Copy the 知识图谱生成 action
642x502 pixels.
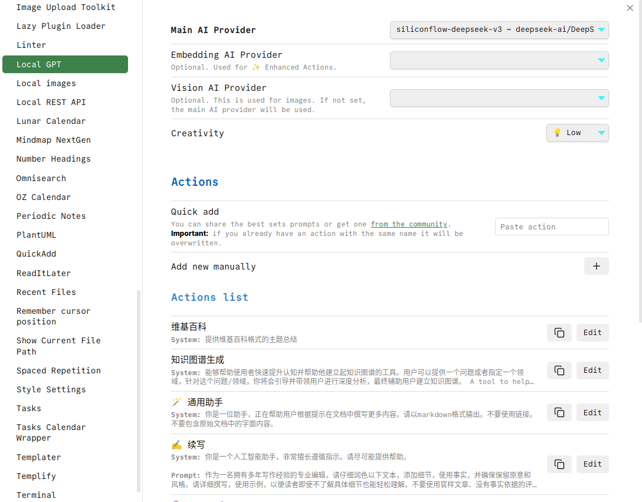(x=559, y=370)
